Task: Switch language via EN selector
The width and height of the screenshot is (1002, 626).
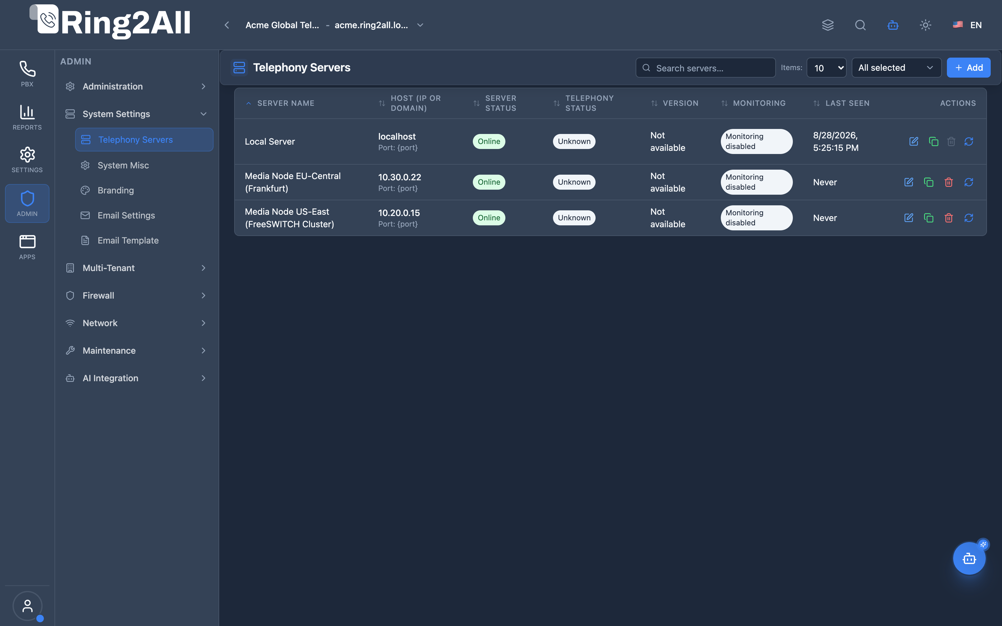Action: (x=967, y=25)
